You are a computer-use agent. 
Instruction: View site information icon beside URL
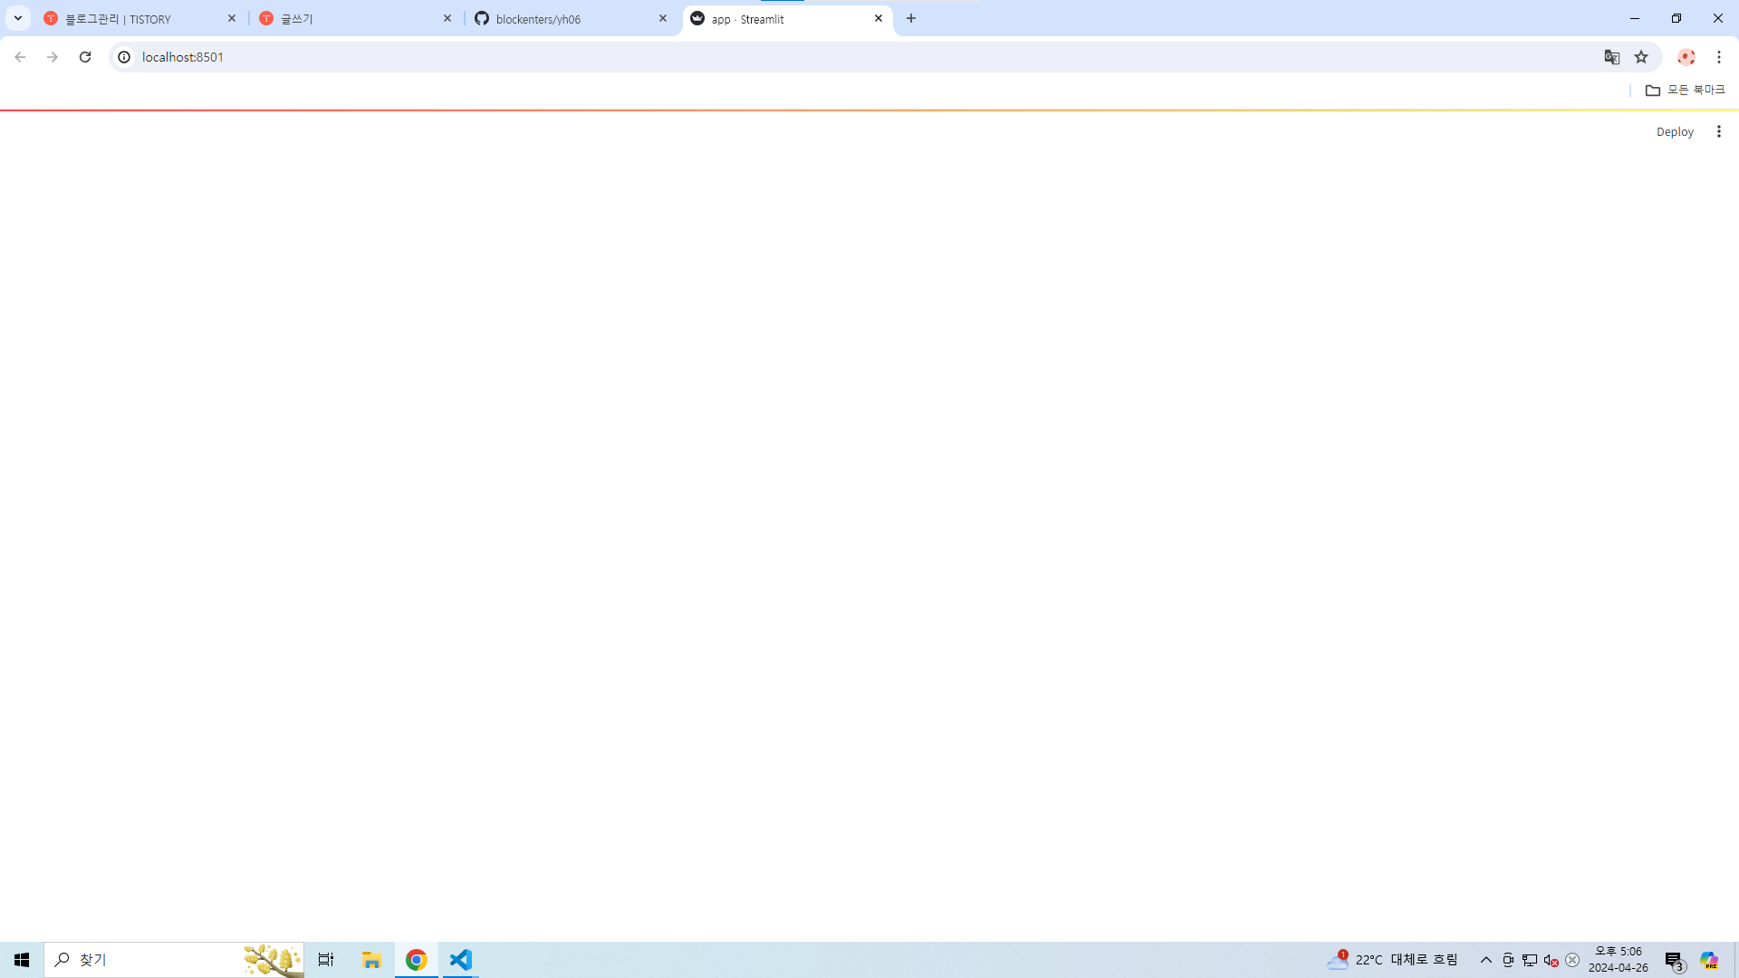click(x=124, y=57)
